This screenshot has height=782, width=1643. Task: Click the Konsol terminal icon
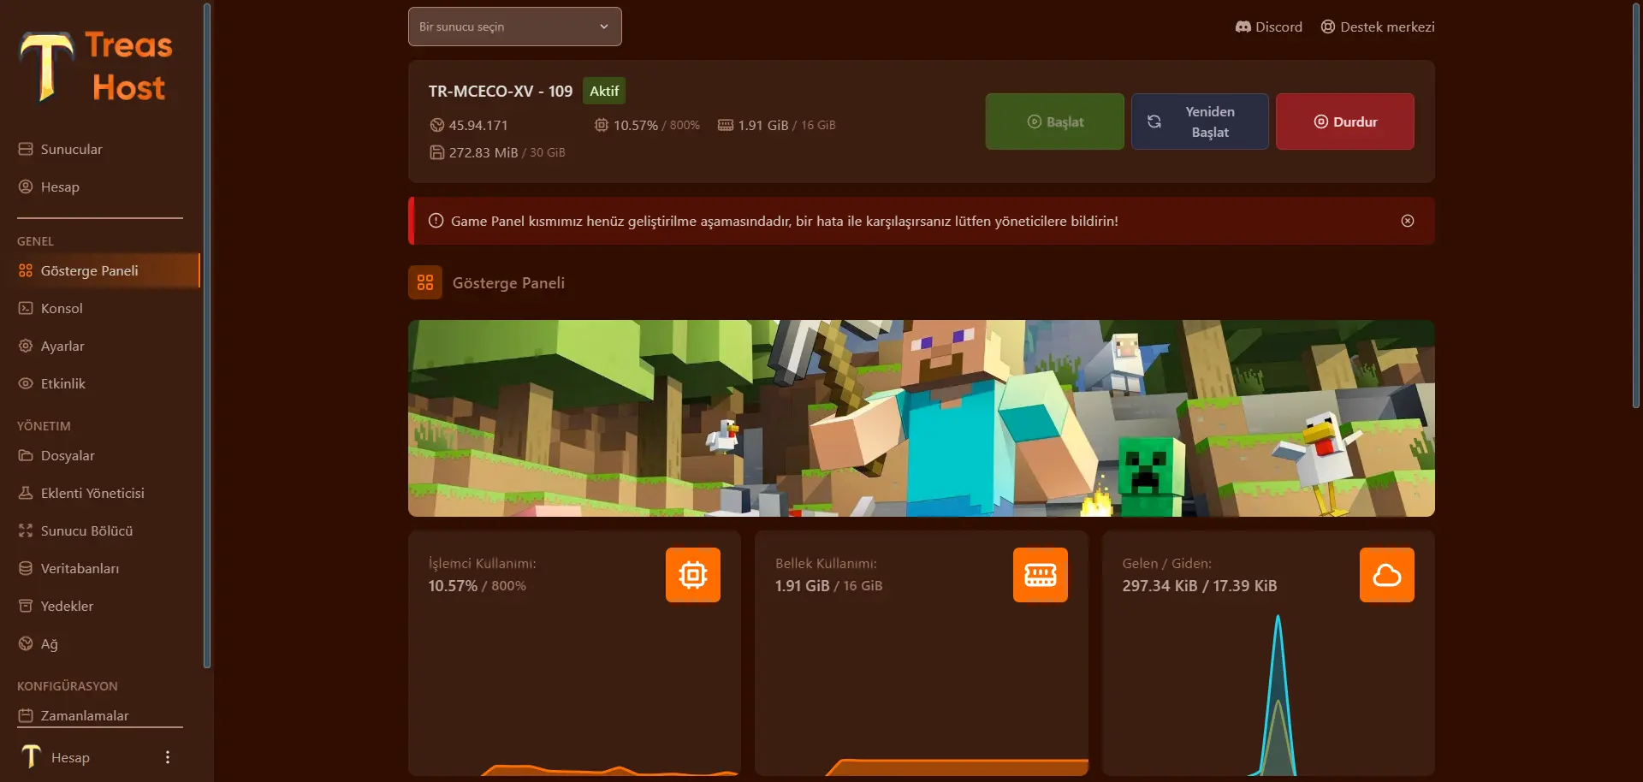pos(26,308)
